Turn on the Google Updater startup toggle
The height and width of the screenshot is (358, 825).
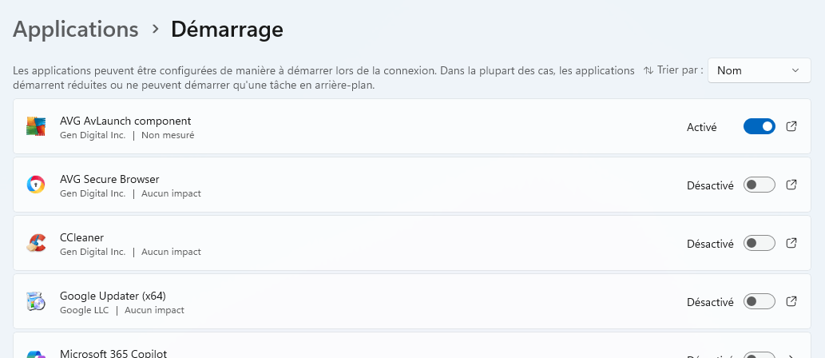[x=760, y=302]
